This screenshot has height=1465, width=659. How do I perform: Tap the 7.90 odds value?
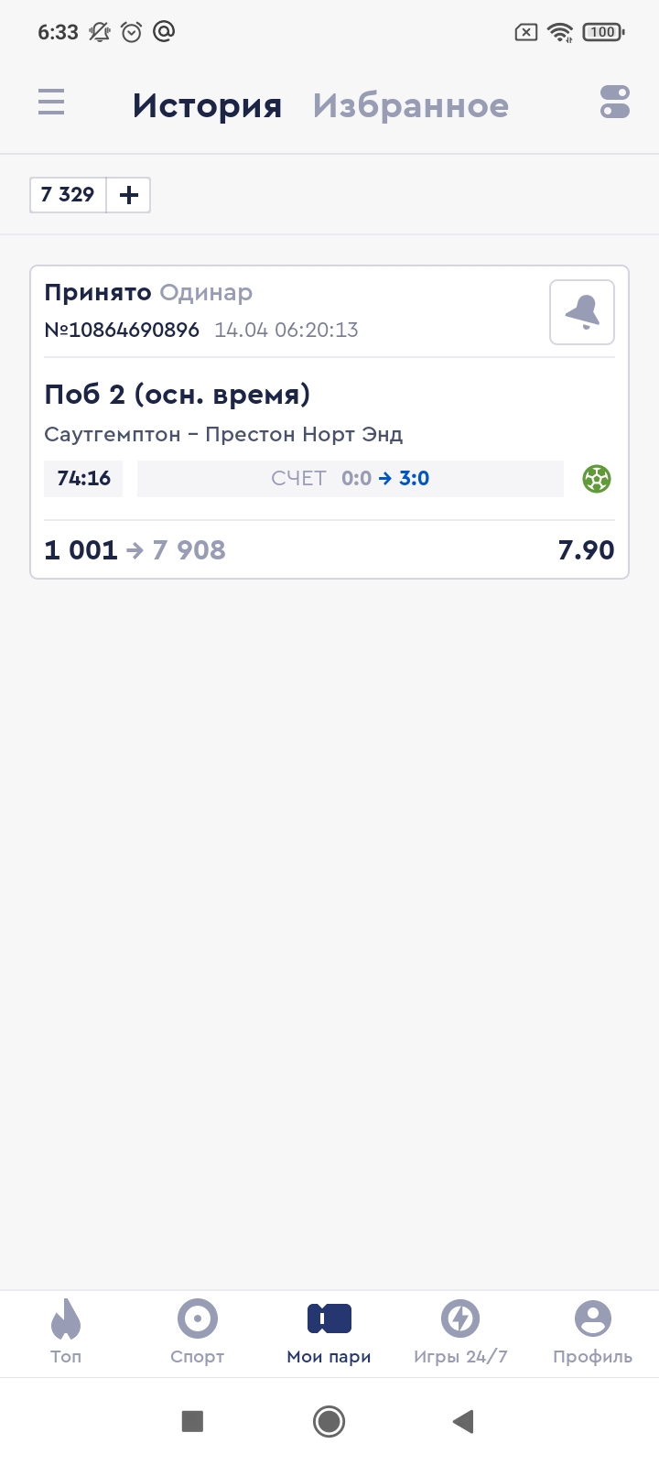click(x=586, y=550)
